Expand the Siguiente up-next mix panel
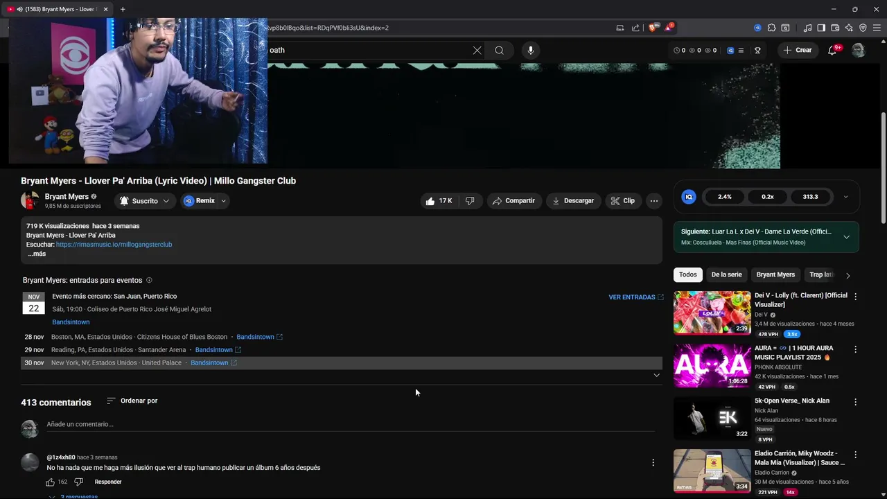887x499 pixels. 846,237
